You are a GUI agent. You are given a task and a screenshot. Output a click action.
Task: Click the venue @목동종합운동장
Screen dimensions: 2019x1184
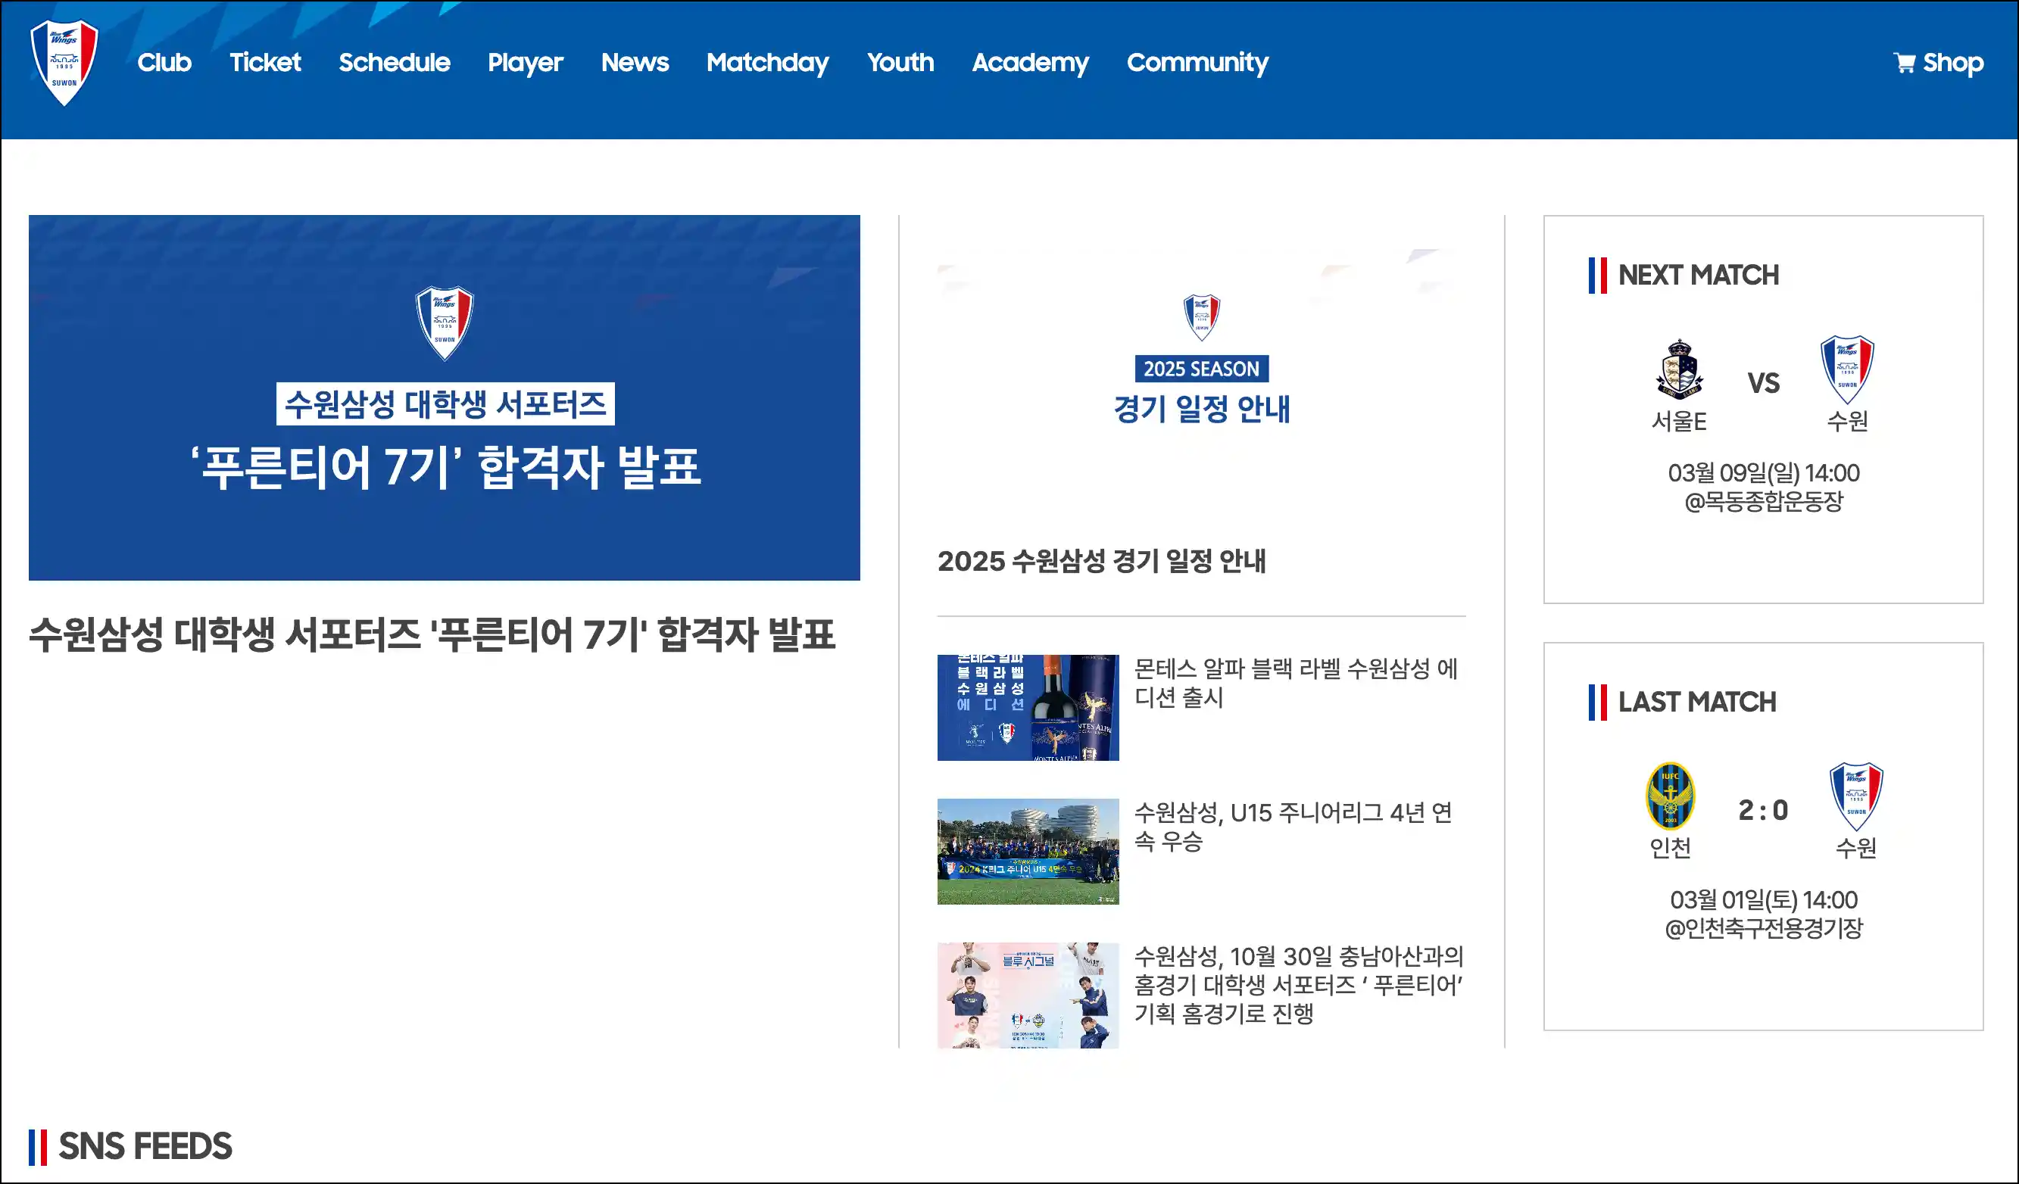tap(1764, 501)
